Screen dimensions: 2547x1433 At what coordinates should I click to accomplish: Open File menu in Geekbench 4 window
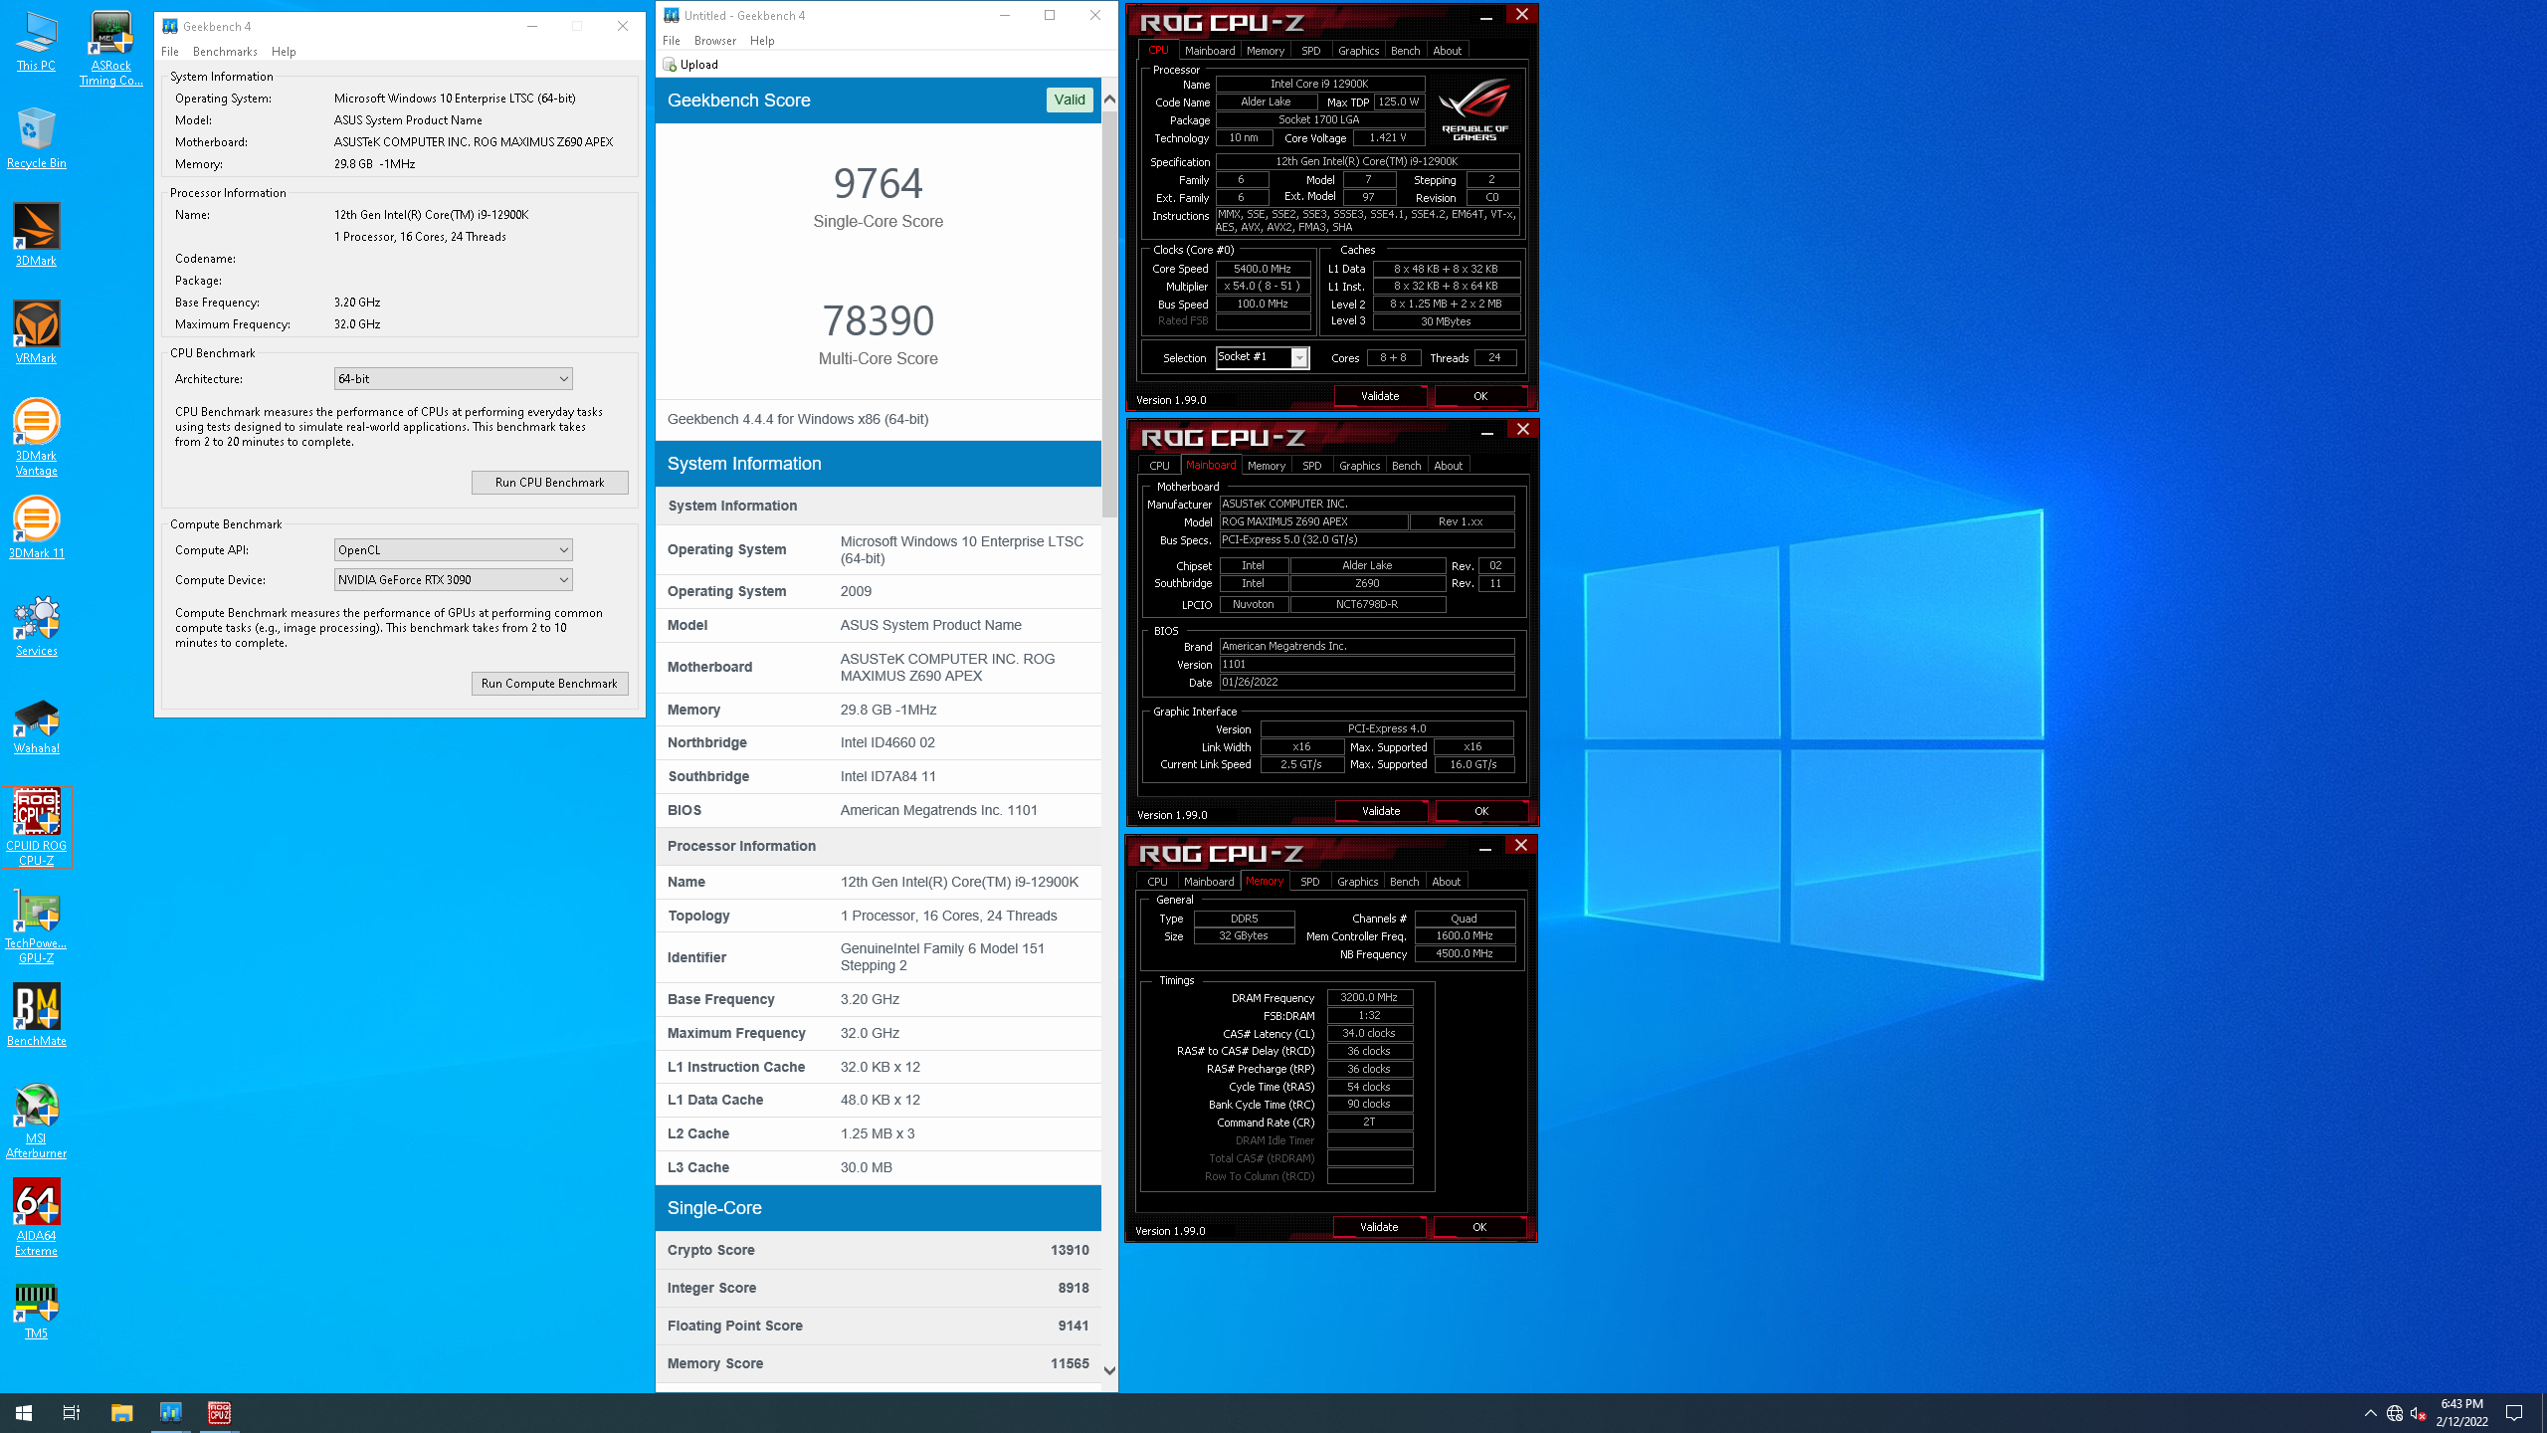pos(170,52)
